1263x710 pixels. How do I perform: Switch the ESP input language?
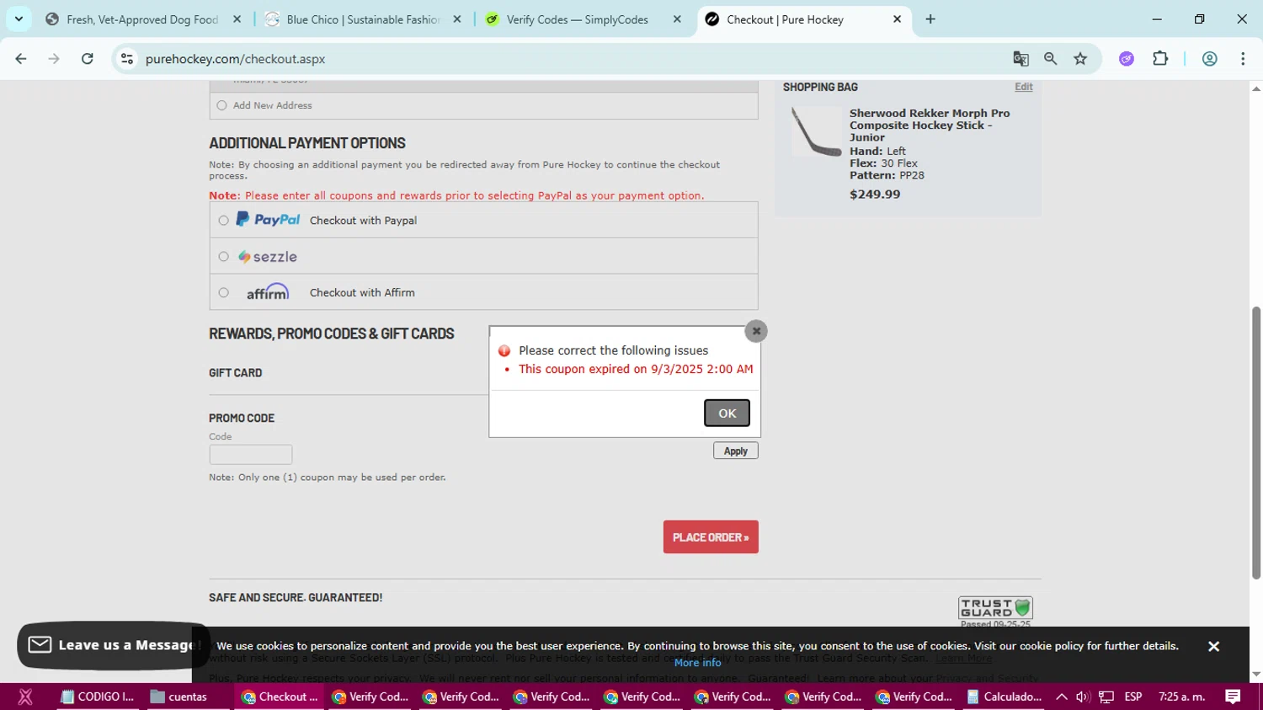(x=1133, y=697)
